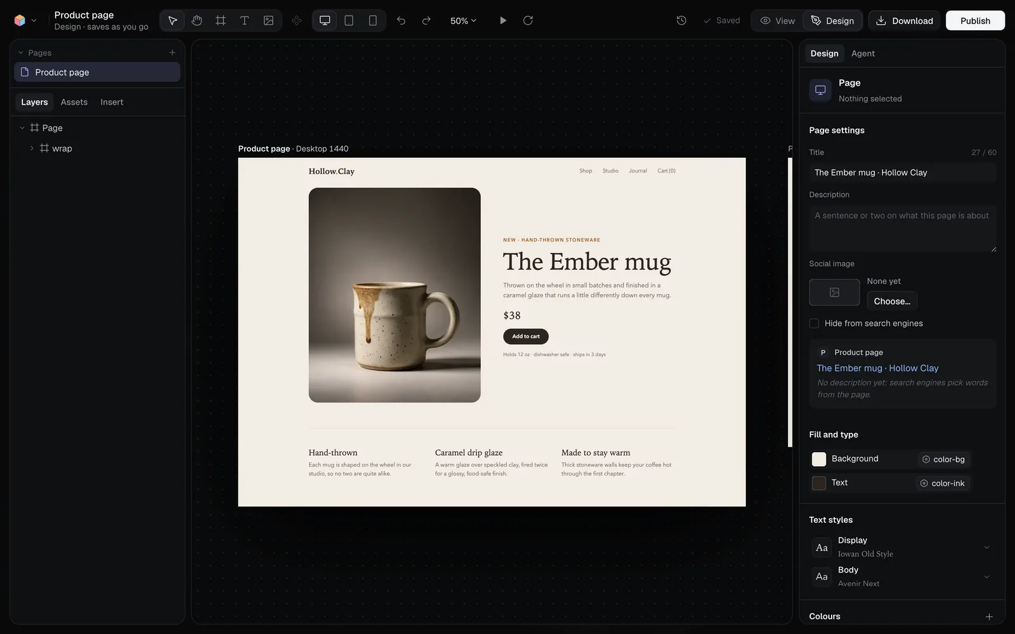
Task: Open the 50% zoom dropdown
Action: (463, 20)
